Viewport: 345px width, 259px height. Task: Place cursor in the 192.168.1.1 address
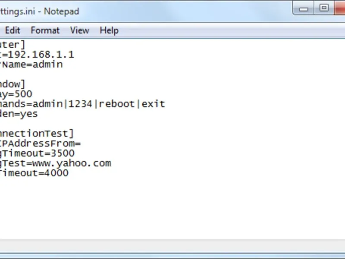click(x=41, y=54)
